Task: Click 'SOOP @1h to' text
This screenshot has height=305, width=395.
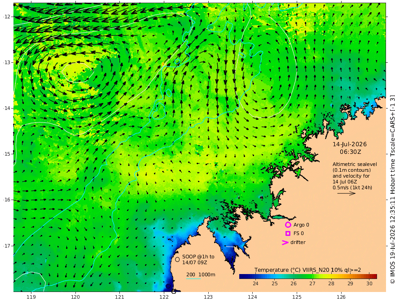Action: coord(198,257)
